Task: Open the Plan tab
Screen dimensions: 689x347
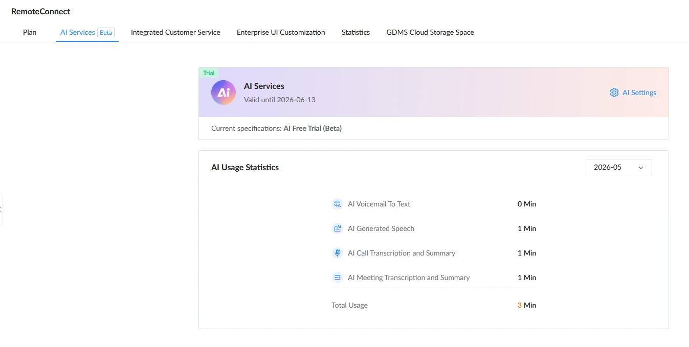Action: pos(30,32)
